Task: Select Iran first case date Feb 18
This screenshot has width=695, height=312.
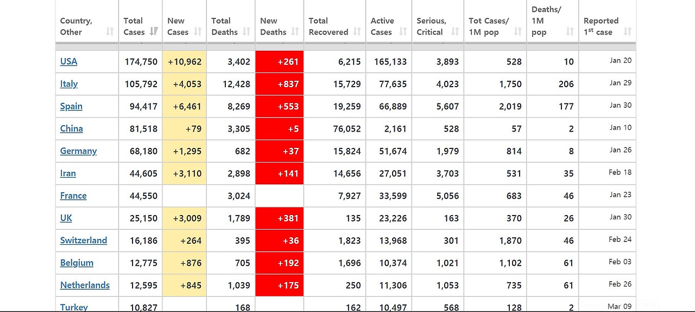Action: 620,172
